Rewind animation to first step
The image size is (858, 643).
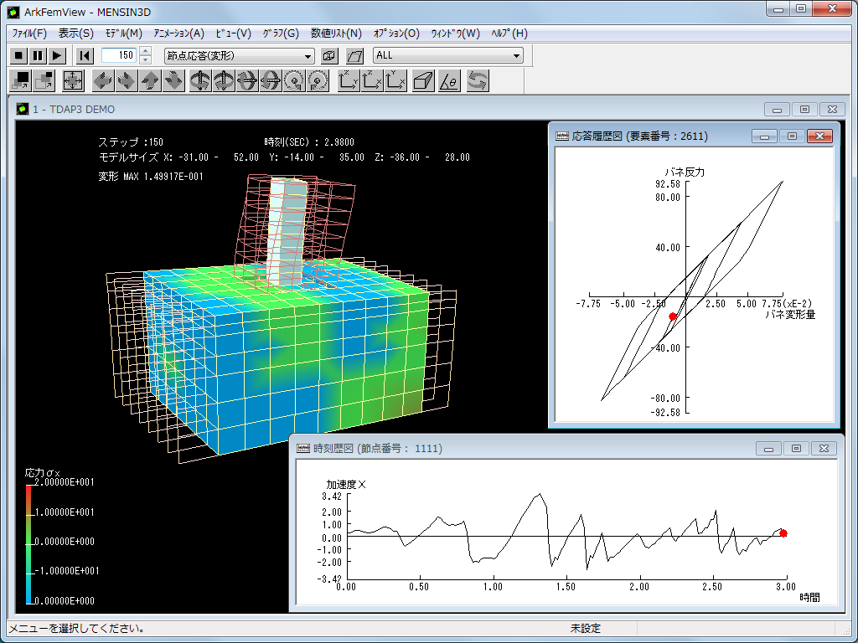point(85,55)
